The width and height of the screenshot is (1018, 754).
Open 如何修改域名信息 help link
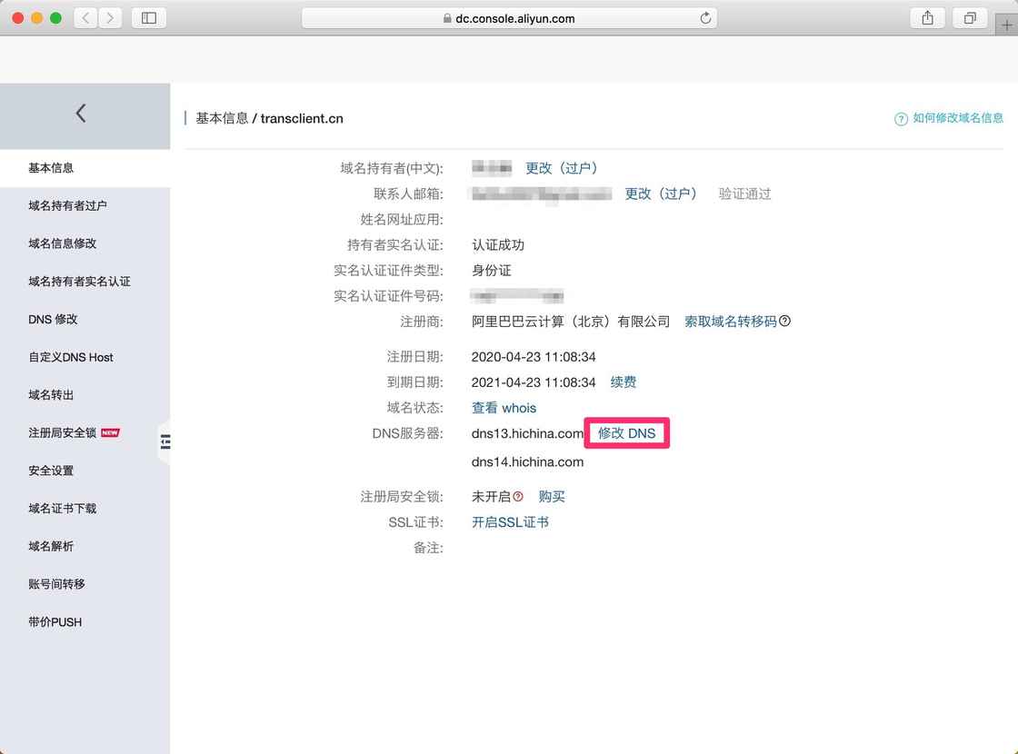tap(958, 118)
